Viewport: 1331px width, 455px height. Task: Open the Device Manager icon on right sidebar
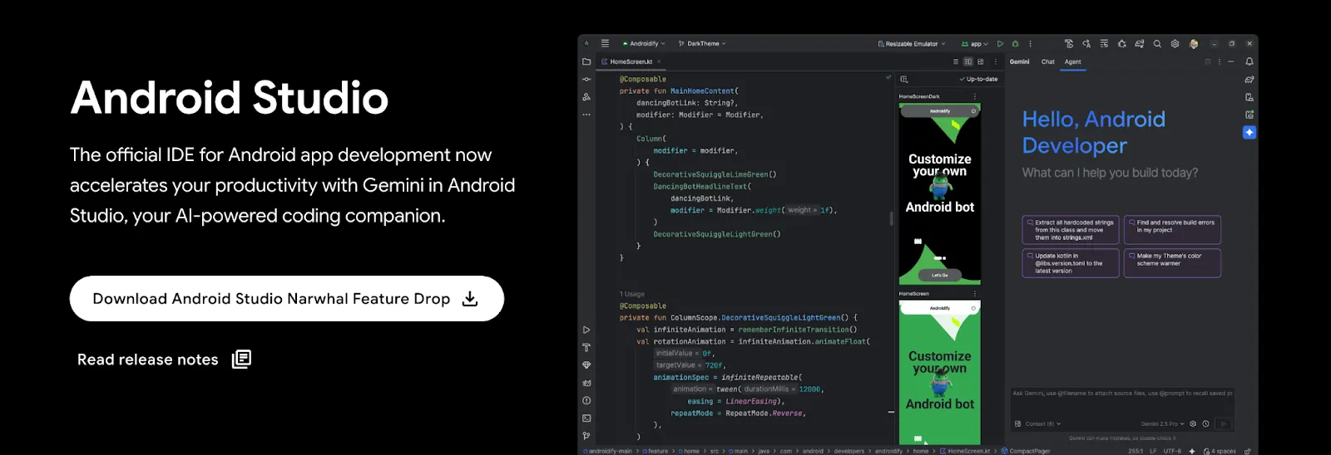[1249, 97]
